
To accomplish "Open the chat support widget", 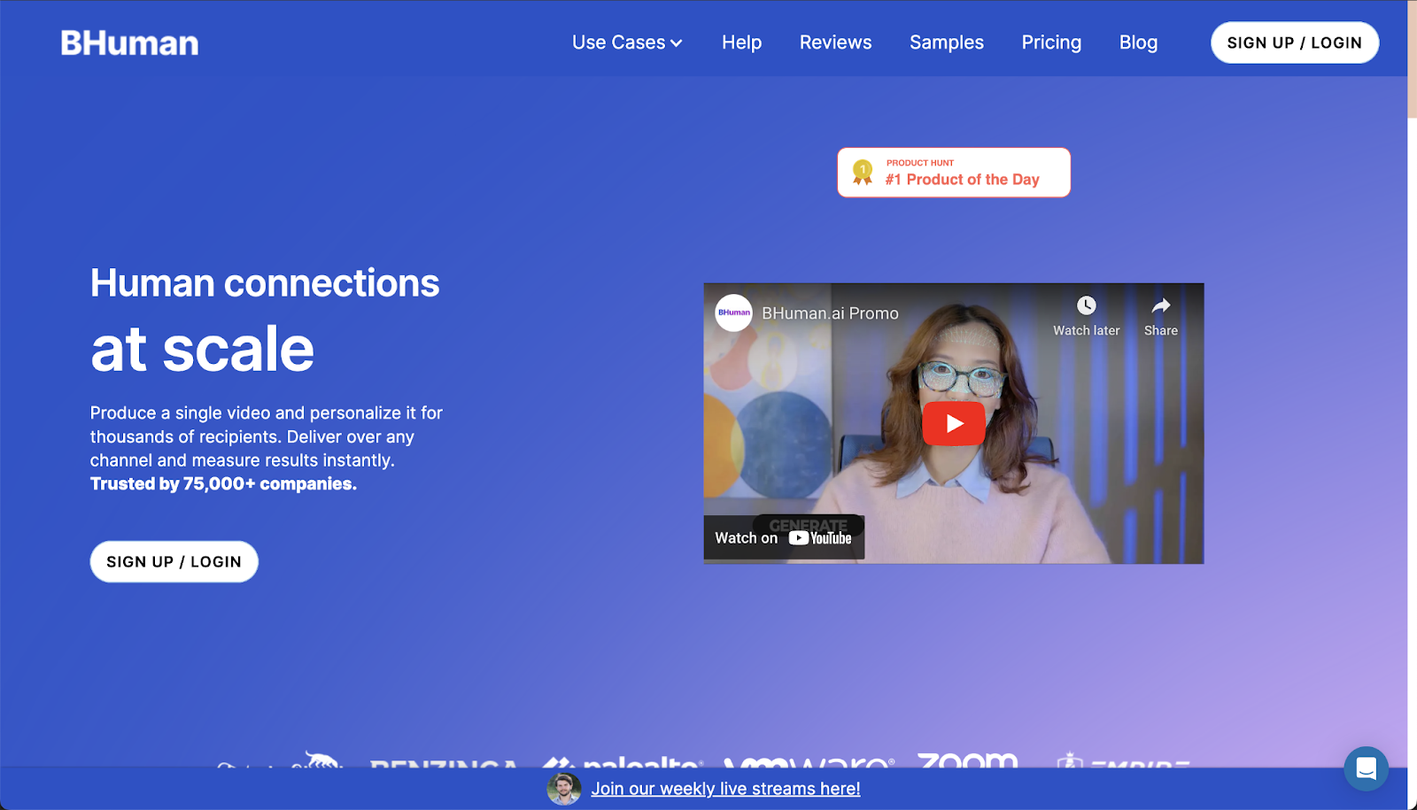I will click(x=1366, y=768).
